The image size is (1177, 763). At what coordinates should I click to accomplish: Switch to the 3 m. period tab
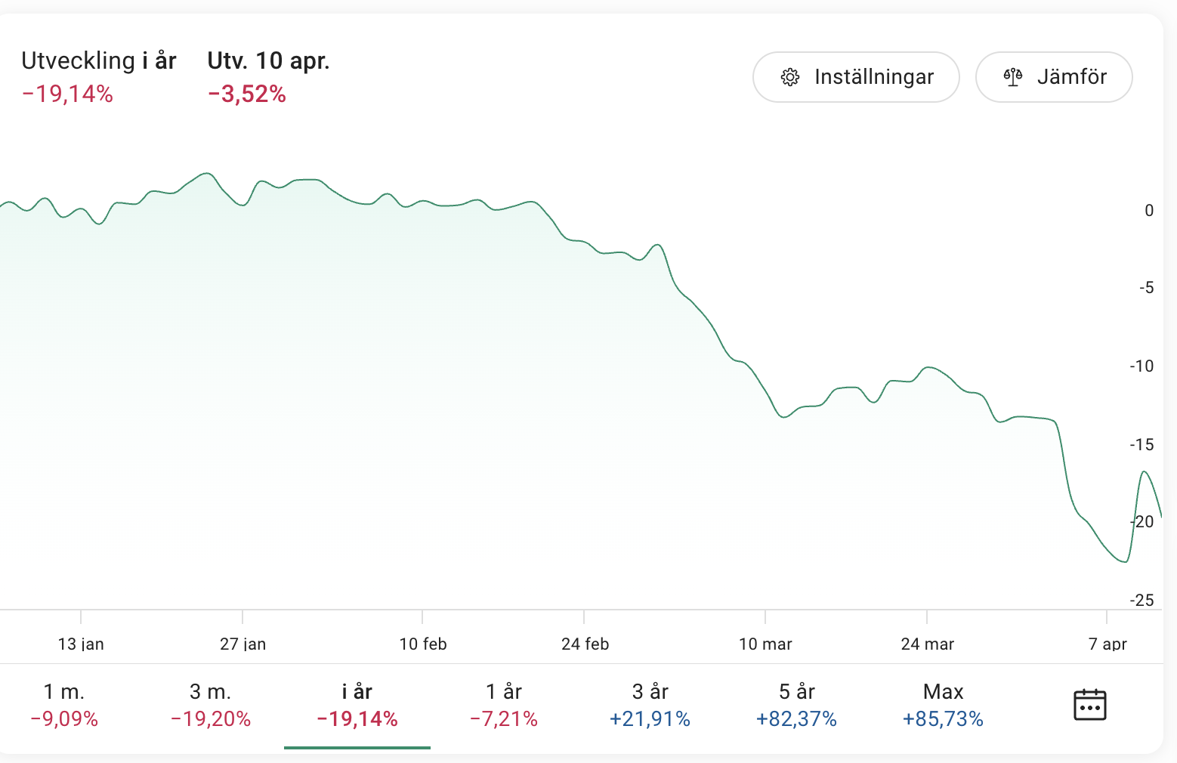(211, 705)
